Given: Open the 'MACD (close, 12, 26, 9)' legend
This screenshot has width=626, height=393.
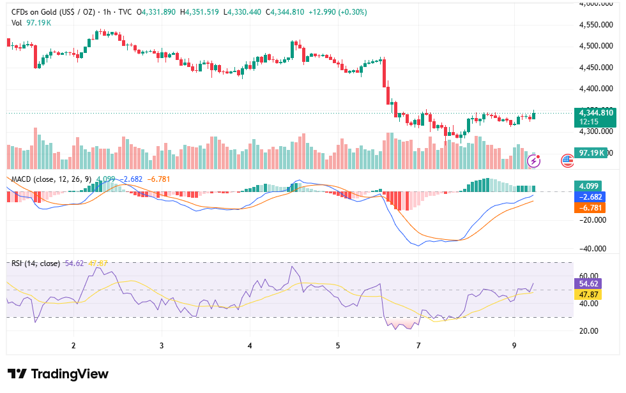Looking at the screenshot, I should pyautogui.click(x=51, y=179).
